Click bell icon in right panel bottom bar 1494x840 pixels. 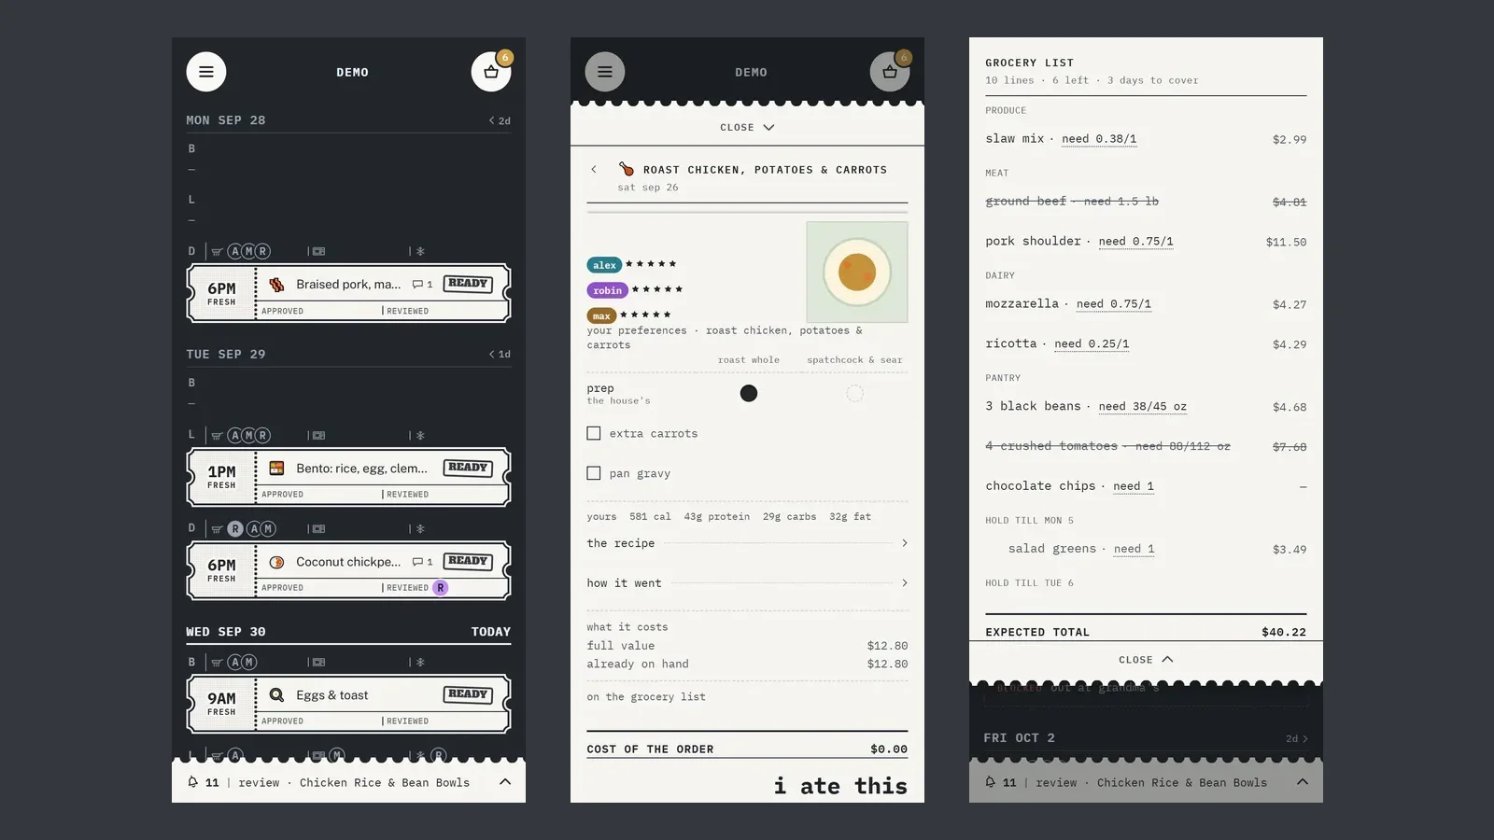[991, 782]
